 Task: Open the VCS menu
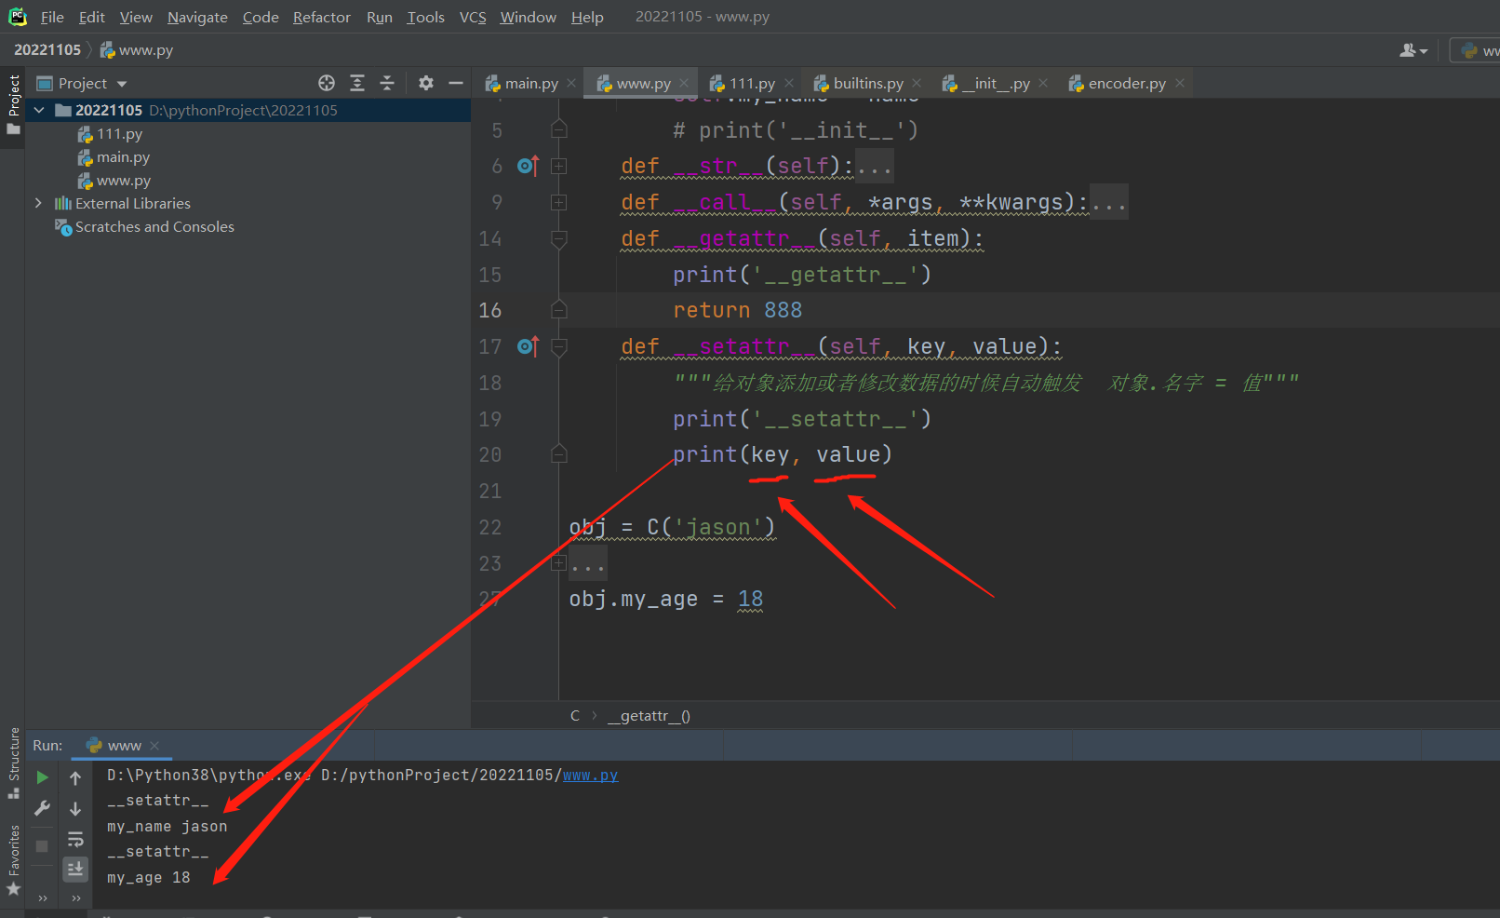[473, 17]
